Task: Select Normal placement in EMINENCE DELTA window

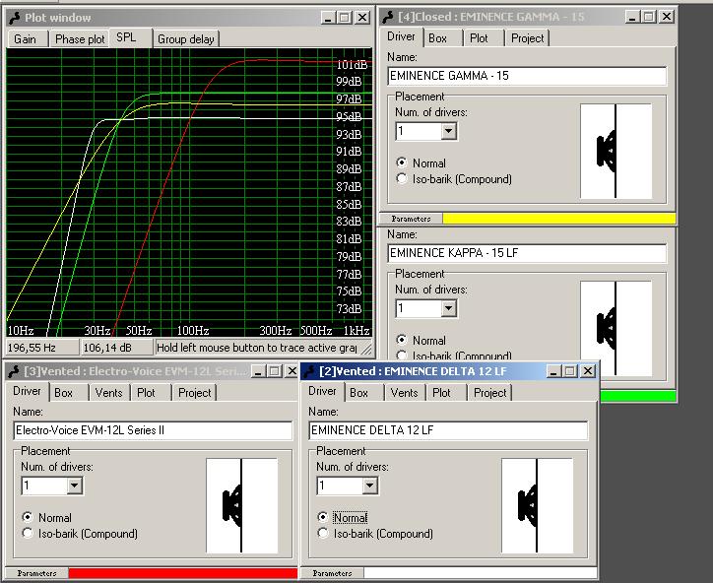Action: [343, 518]
